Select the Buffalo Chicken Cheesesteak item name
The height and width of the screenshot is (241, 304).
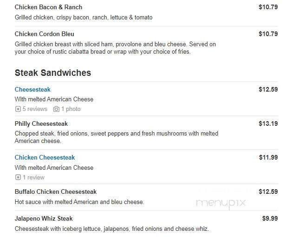(56, 192)
